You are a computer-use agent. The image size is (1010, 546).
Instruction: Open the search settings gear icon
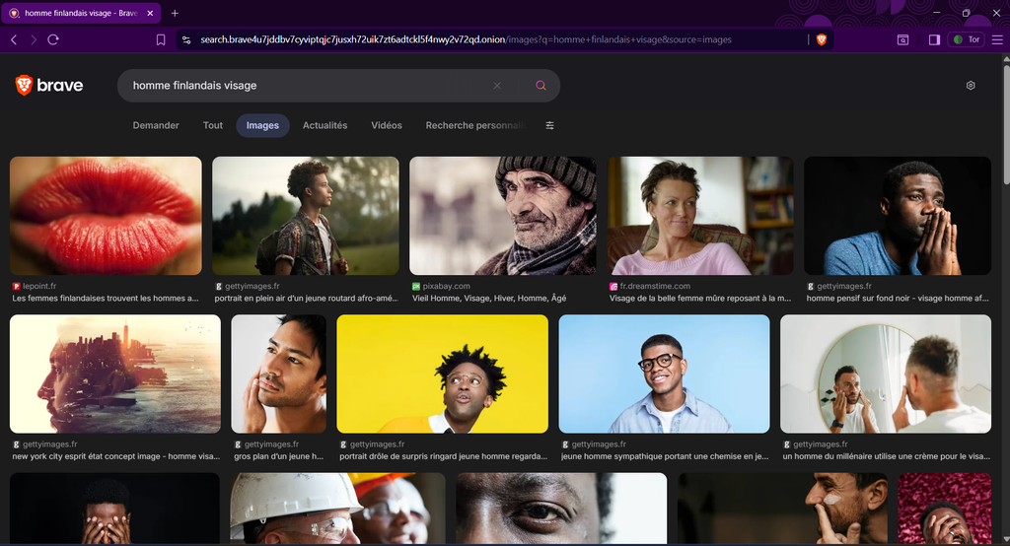tap(971, 86)
